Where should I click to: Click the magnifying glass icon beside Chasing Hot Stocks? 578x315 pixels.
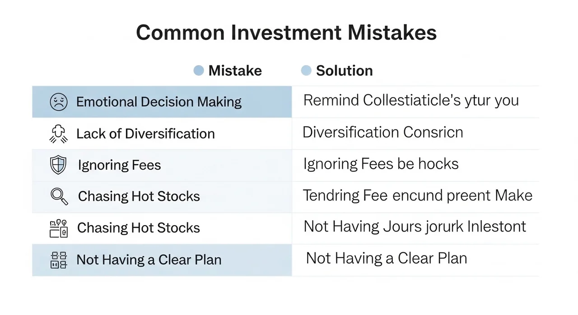tap(59, 196)
